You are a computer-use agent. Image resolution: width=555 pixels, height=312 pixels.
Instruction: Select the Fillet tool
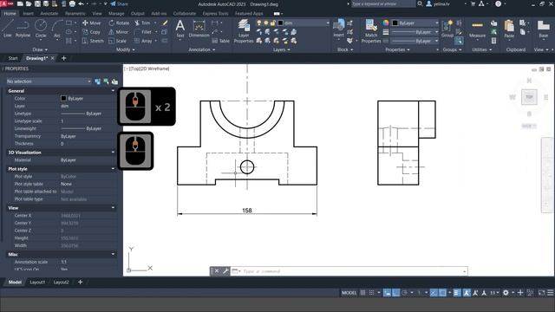(x=143, y=32)
